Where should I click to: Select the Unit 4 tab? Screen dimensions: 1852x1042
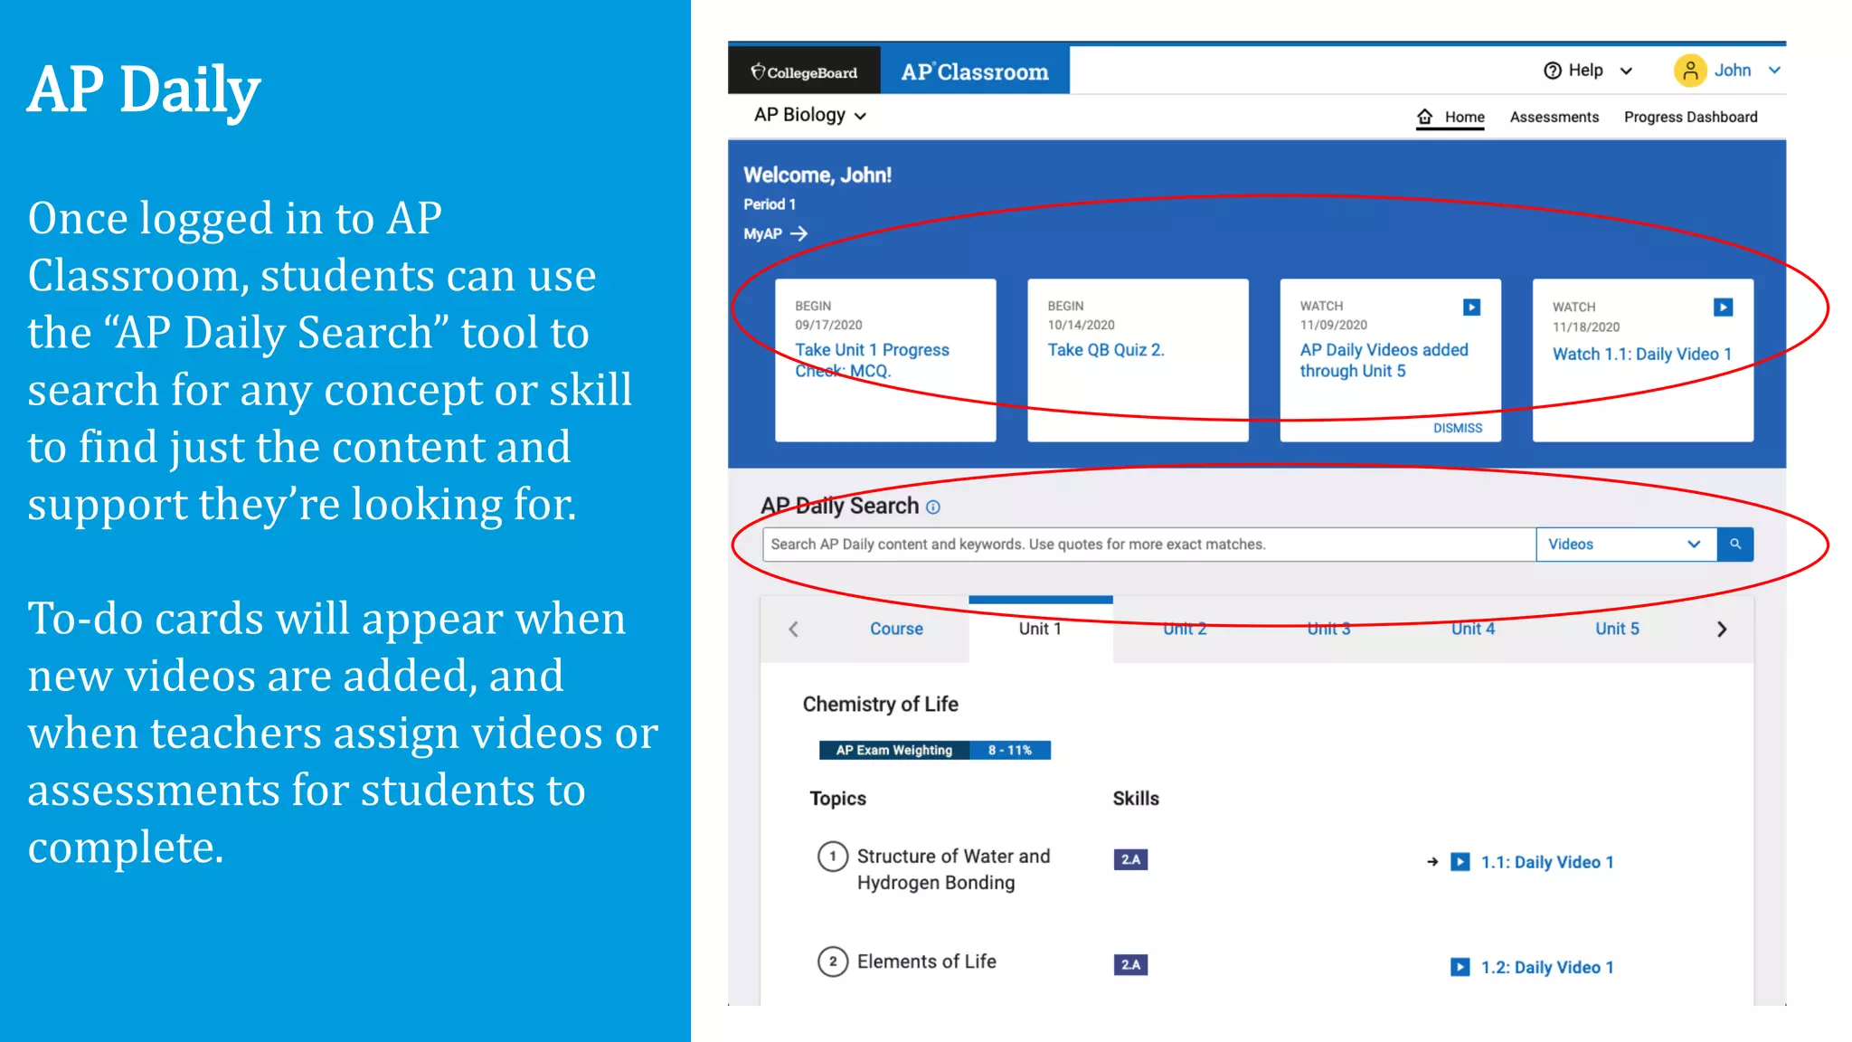tap(1473, 629)
